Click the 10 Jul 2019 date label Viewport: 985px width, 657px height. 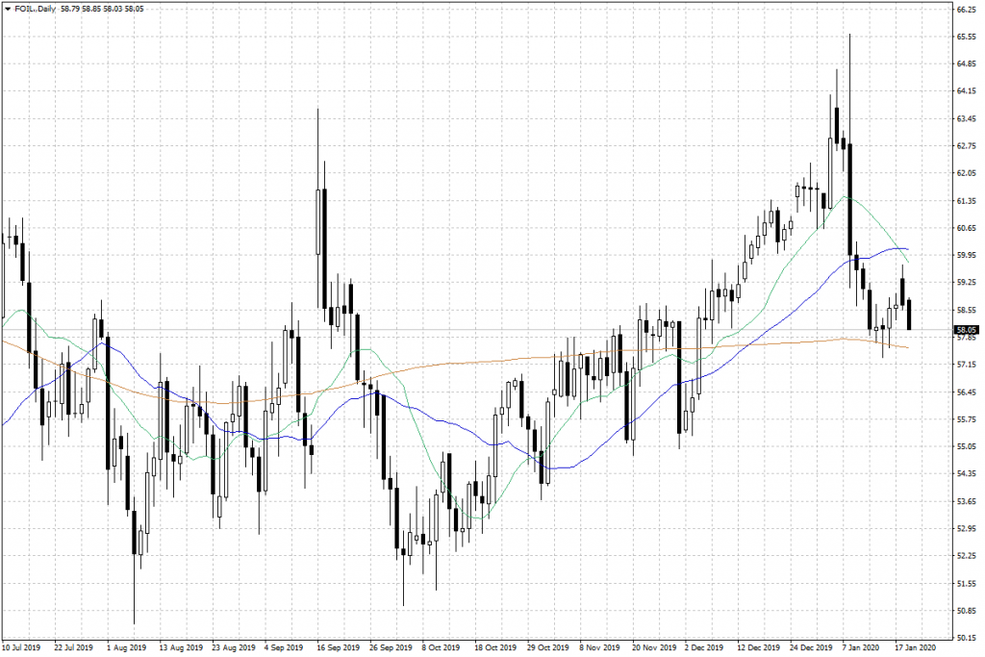point(21,647)
